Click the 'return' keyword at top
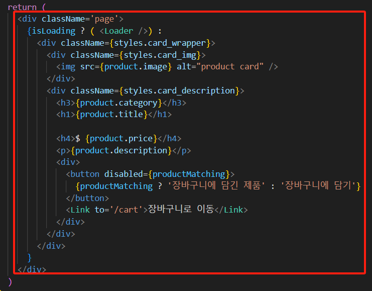 point(22,7)
